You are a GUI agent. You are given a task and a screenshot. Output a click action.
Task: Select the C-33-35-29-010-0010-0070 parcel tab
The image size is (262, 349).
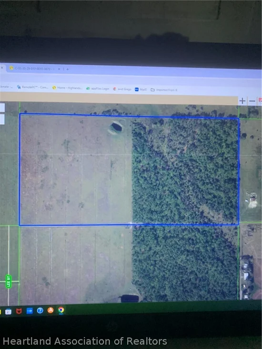pyautogui.click(x=31, y=69)
